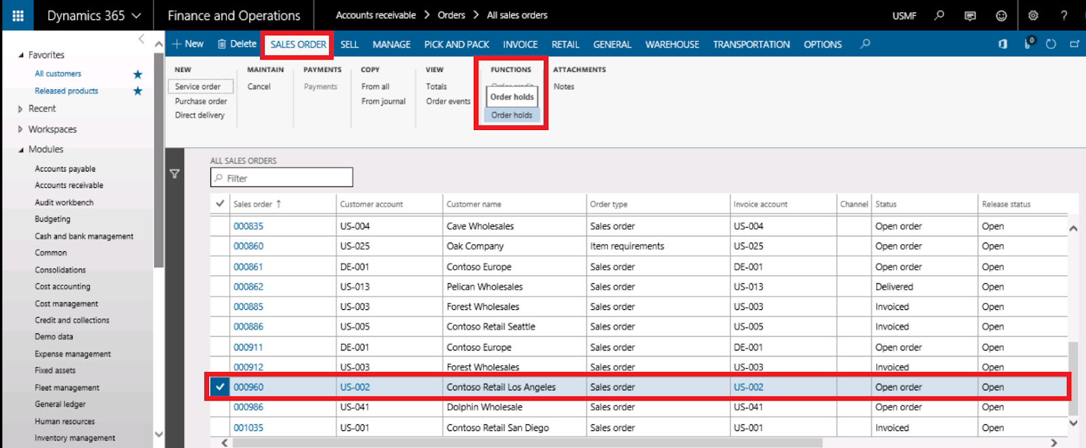Collapse the Favorites section

click(20, 56)
